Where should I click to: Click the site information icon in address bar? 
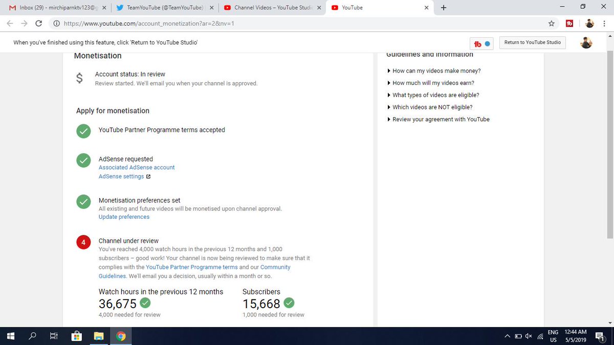(x=56, y=24)
